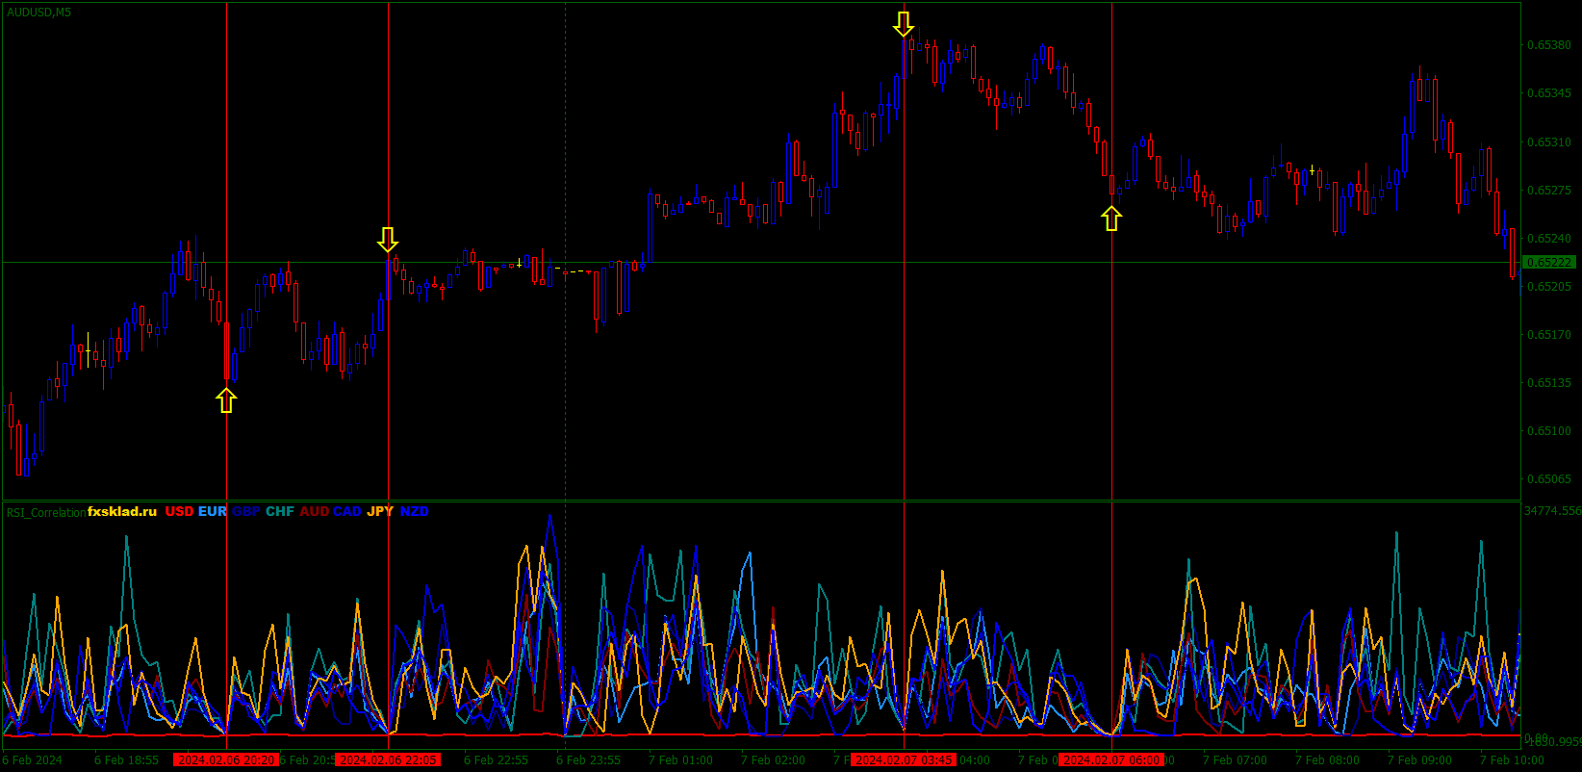
Task: Click the 6 Feb 18:55 time axis label
Action: coord(127,760)
